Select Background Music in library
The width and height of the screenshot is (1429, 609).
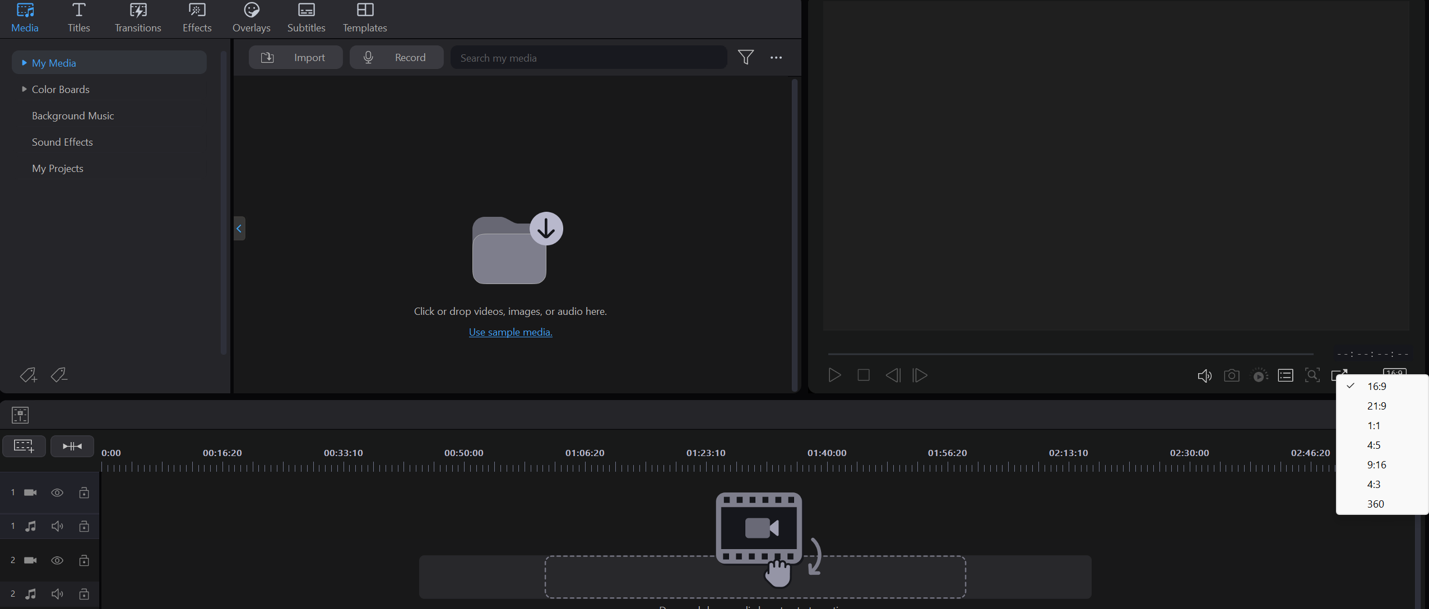pos(73,115)
